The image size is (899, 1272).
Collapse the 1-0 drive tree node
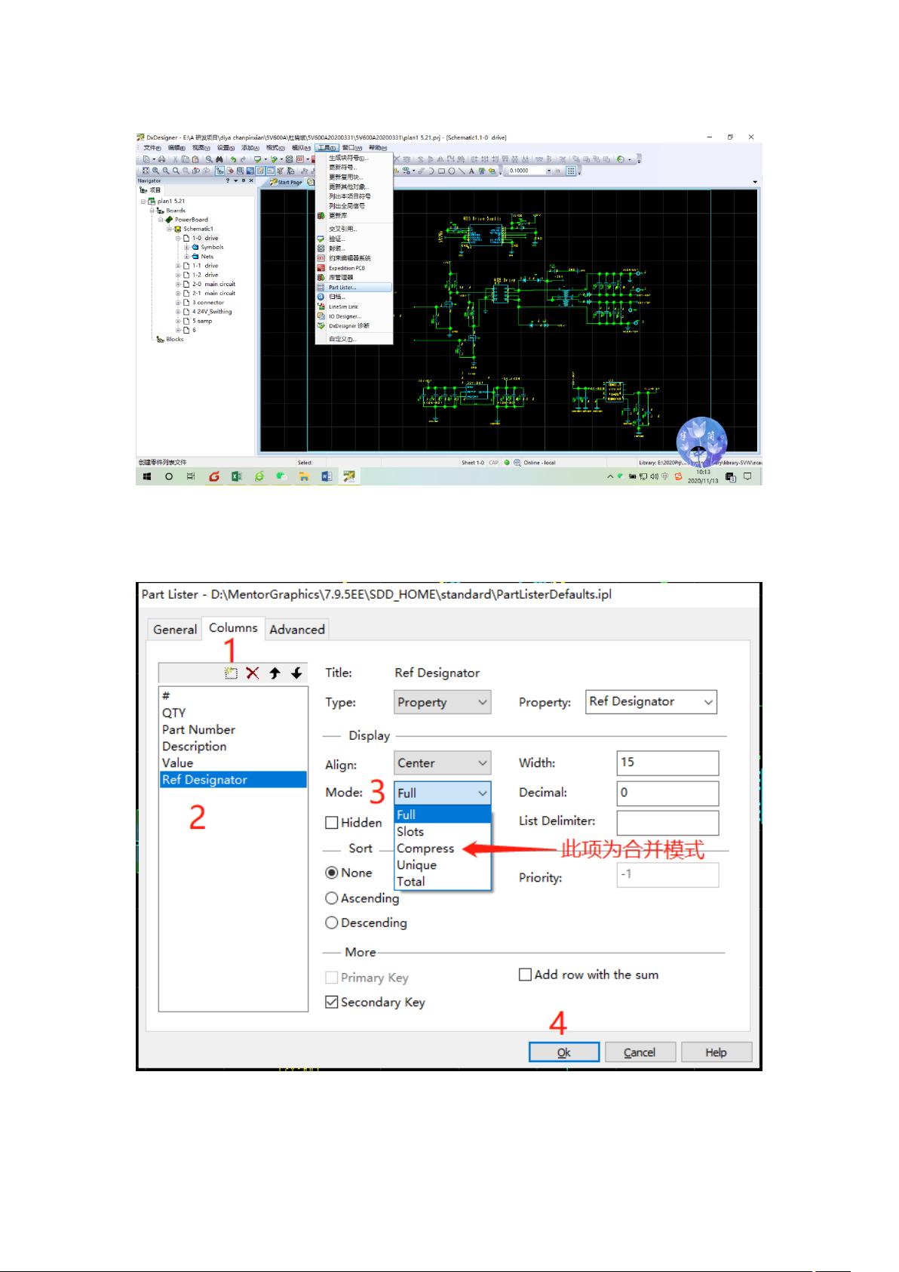point(179,238)
